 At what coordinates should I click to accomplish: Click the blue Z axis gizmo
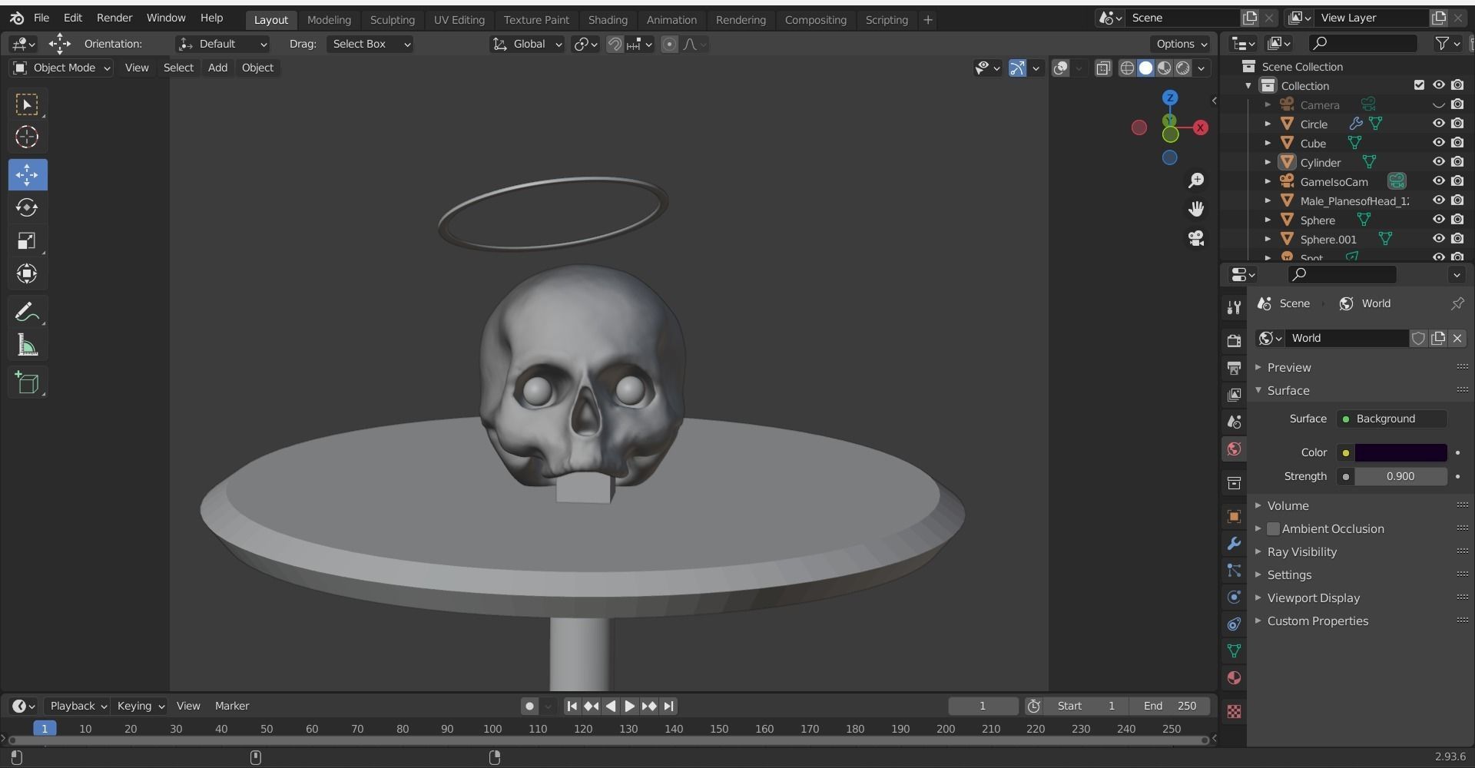click(1170, 98)
